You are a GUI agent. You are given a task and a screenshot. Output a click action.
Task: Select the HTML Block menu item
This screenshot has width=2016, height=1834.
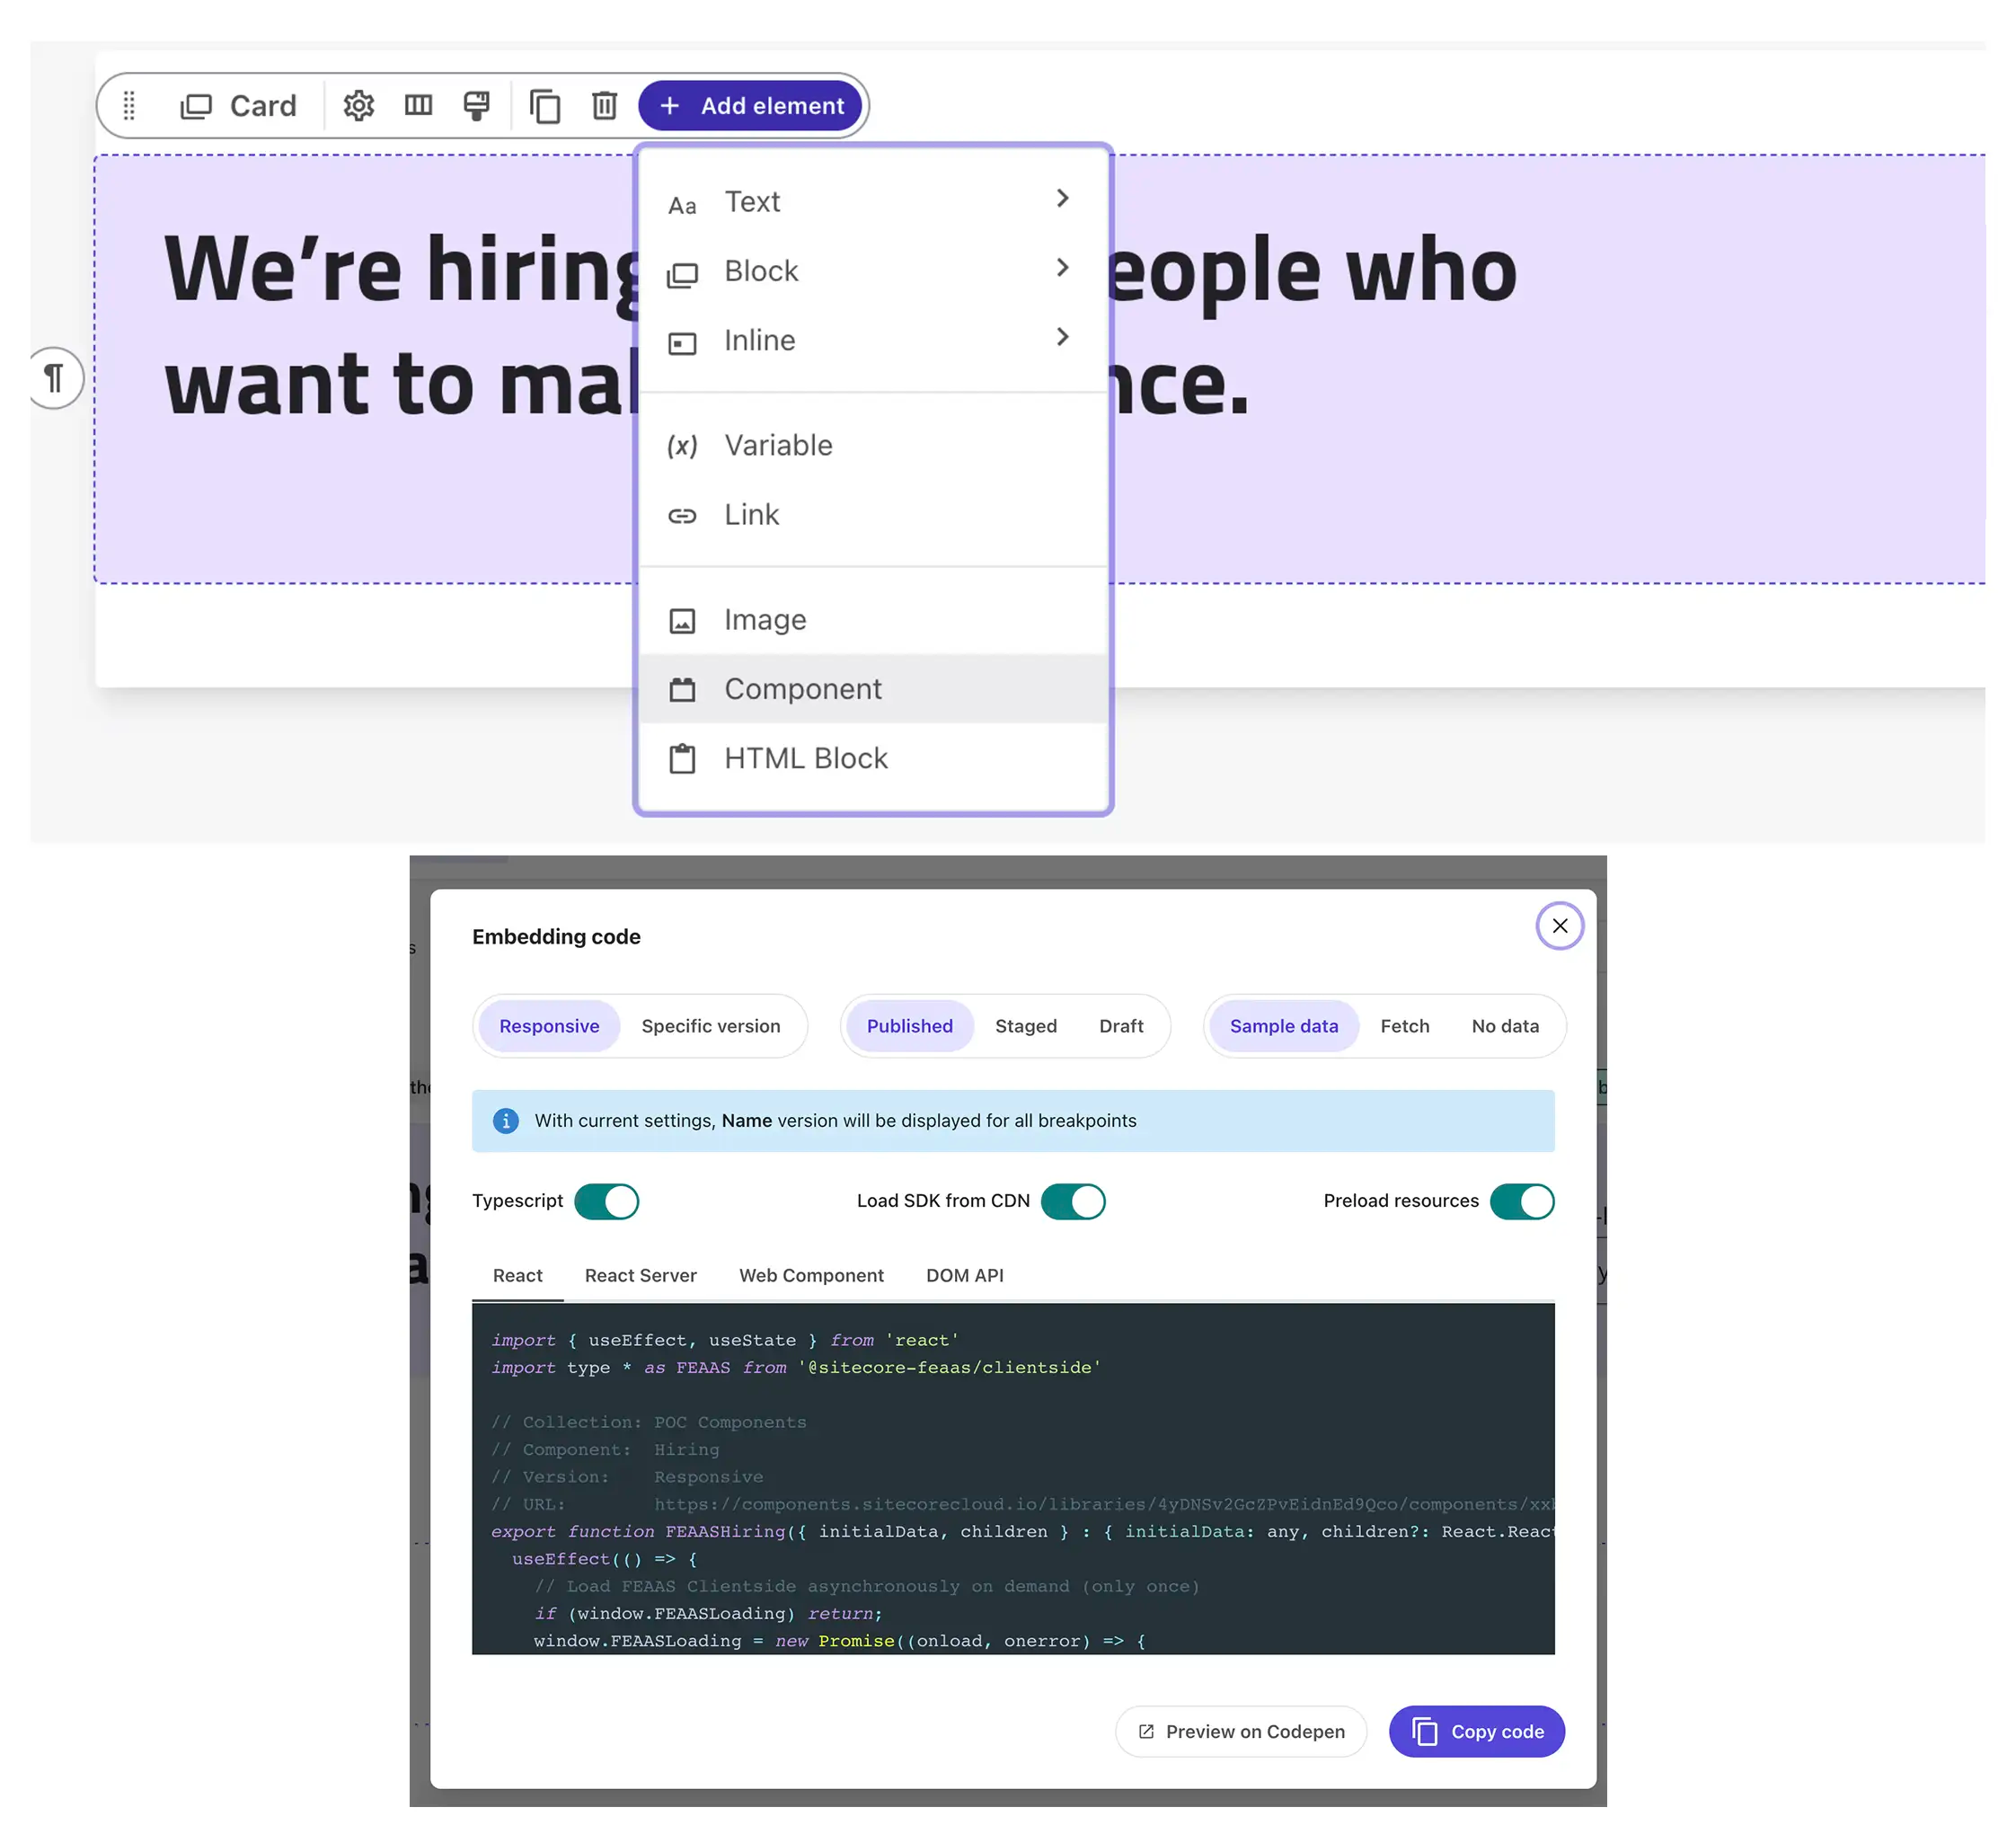(806, 759)
